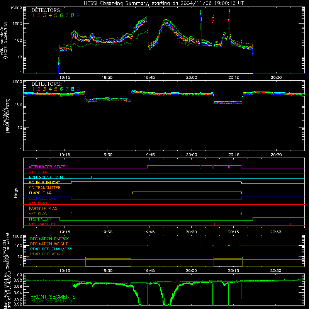309x309 pixels.
Task: Click the DECIMATION CHANNEL or weight axis title
Action: pos(6,251)
